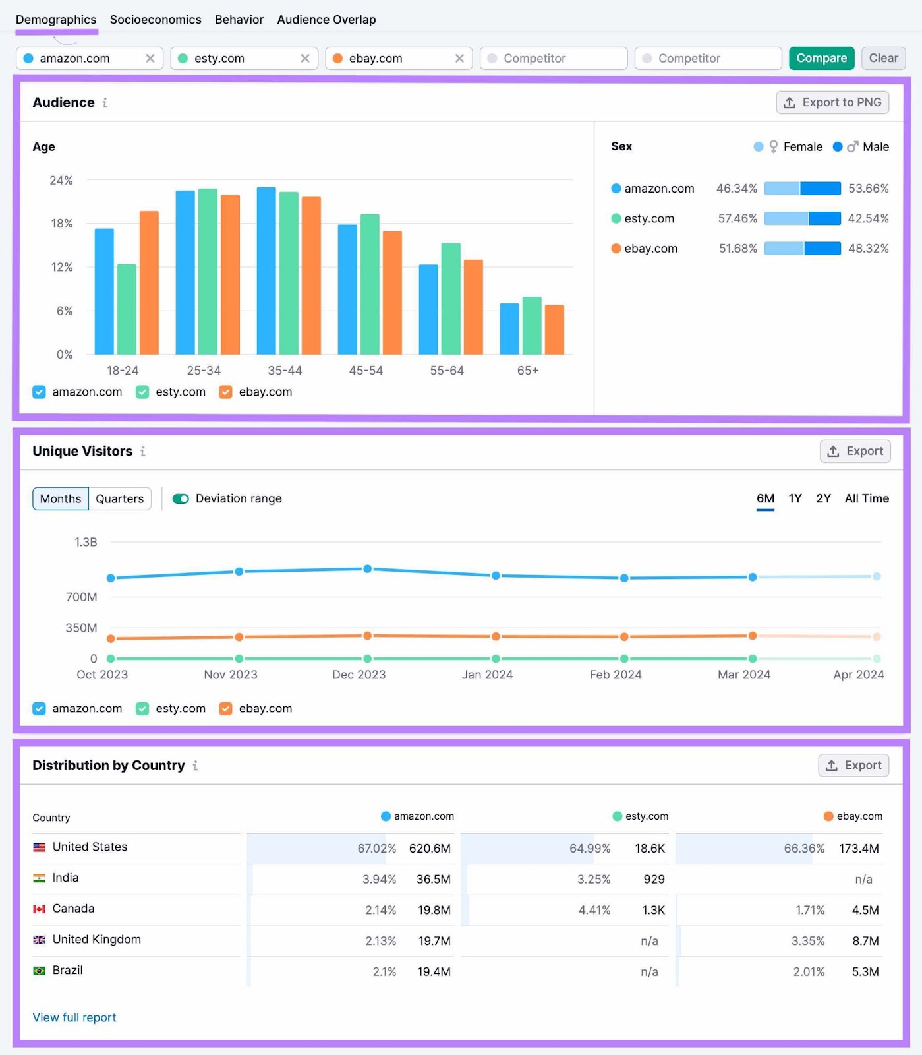
Task: Uncheck amazon.com in Unique Visitors legend
Action: [40, 709]
